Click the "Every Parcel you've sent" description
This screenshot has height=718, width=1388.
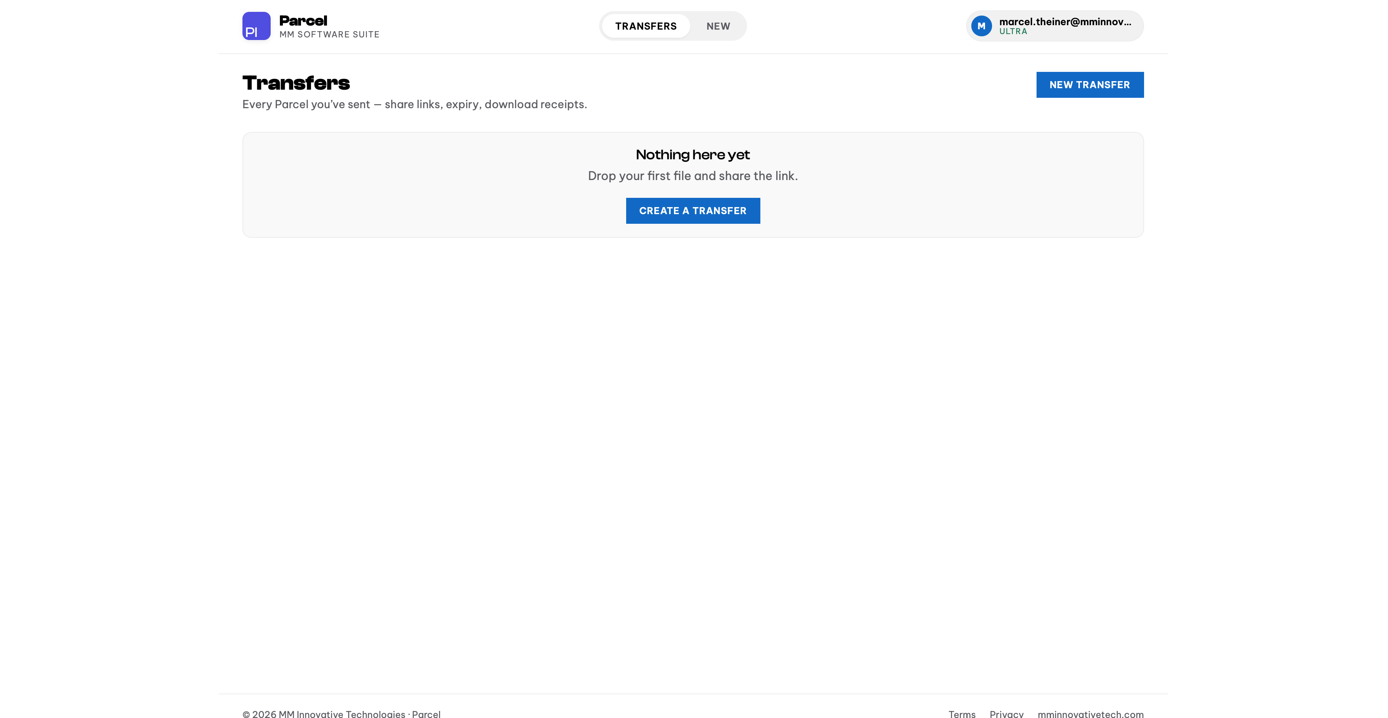414,104
